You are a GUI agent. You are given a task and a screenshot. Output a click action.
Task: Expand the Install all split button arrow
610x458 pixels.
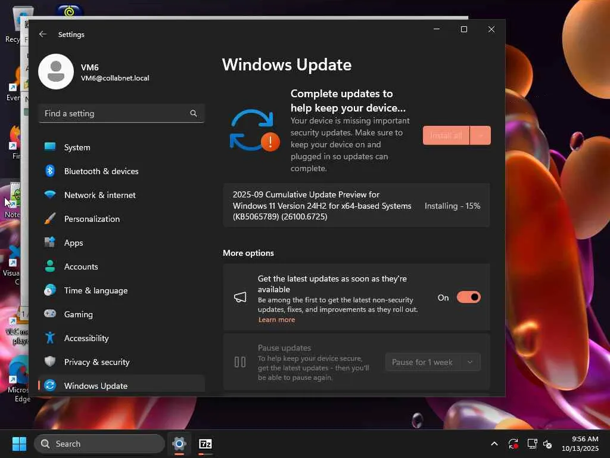481,135
